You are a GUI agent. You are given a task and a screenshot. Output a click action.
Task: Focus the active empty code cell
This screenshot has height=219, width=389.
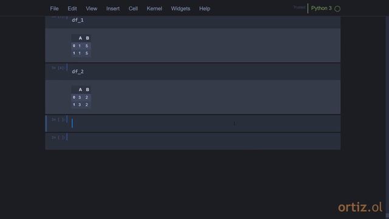point(205,123)
